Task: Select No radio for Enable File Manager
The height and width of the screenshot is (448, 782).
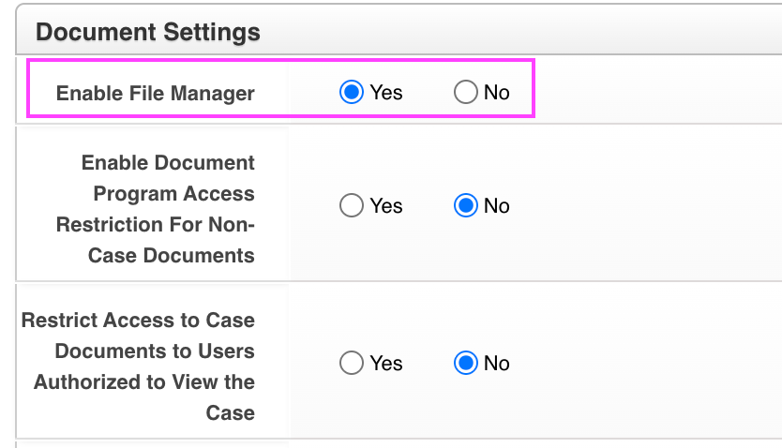Action: 466,92
